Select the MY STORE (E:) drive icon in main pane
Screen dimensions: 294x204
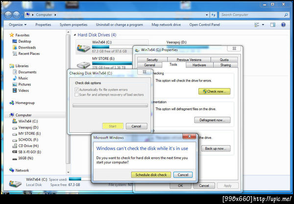coord(83,65)
